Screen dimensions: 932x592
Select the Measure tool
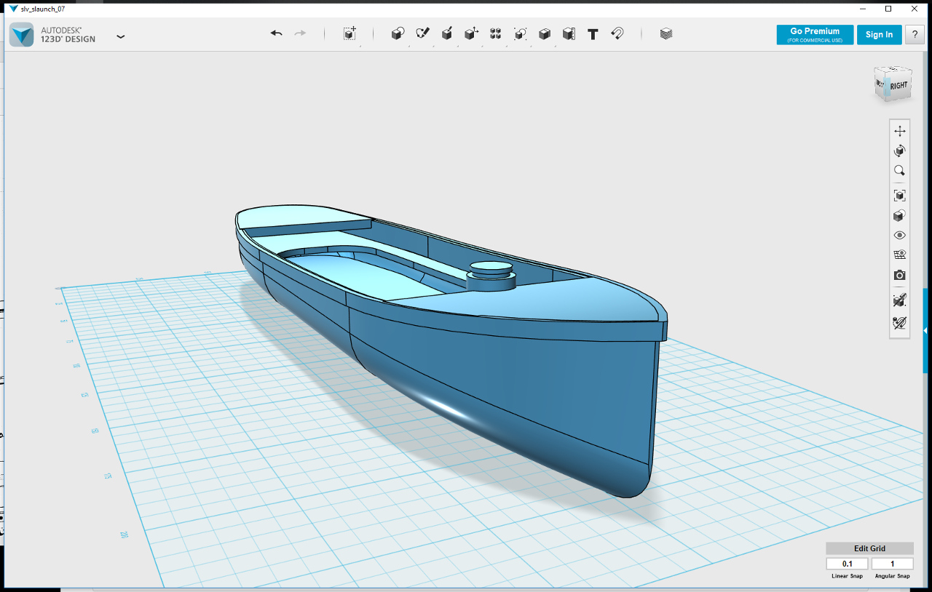pyautogui.click(x=569, y=33)
